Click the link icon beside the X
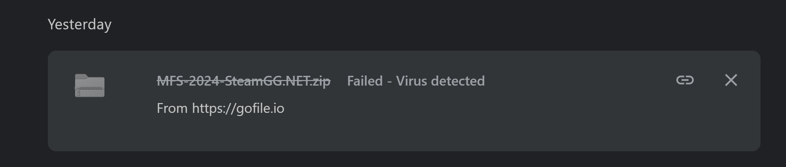The image size is (786, 167). click(685, 80)
